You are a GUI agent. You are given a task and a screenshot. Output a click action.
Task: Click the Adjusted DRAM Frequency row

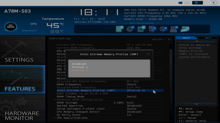click(110, 87)
